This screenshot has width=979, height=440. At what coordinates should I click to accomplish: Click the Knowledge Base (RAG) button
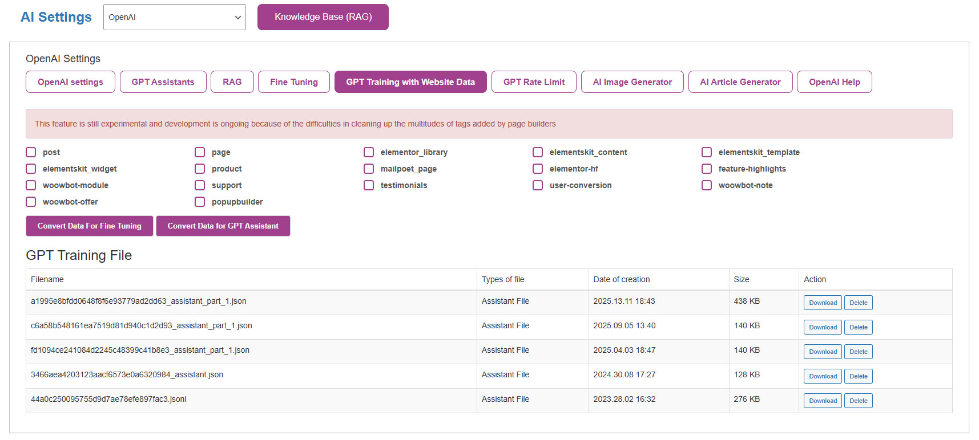pyautogui.click(x=323, y=17)
